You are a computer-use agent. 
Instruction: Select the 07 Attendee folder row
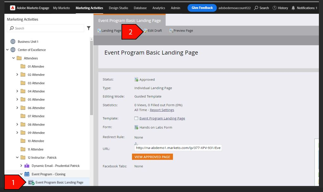[x=47, y=116]
